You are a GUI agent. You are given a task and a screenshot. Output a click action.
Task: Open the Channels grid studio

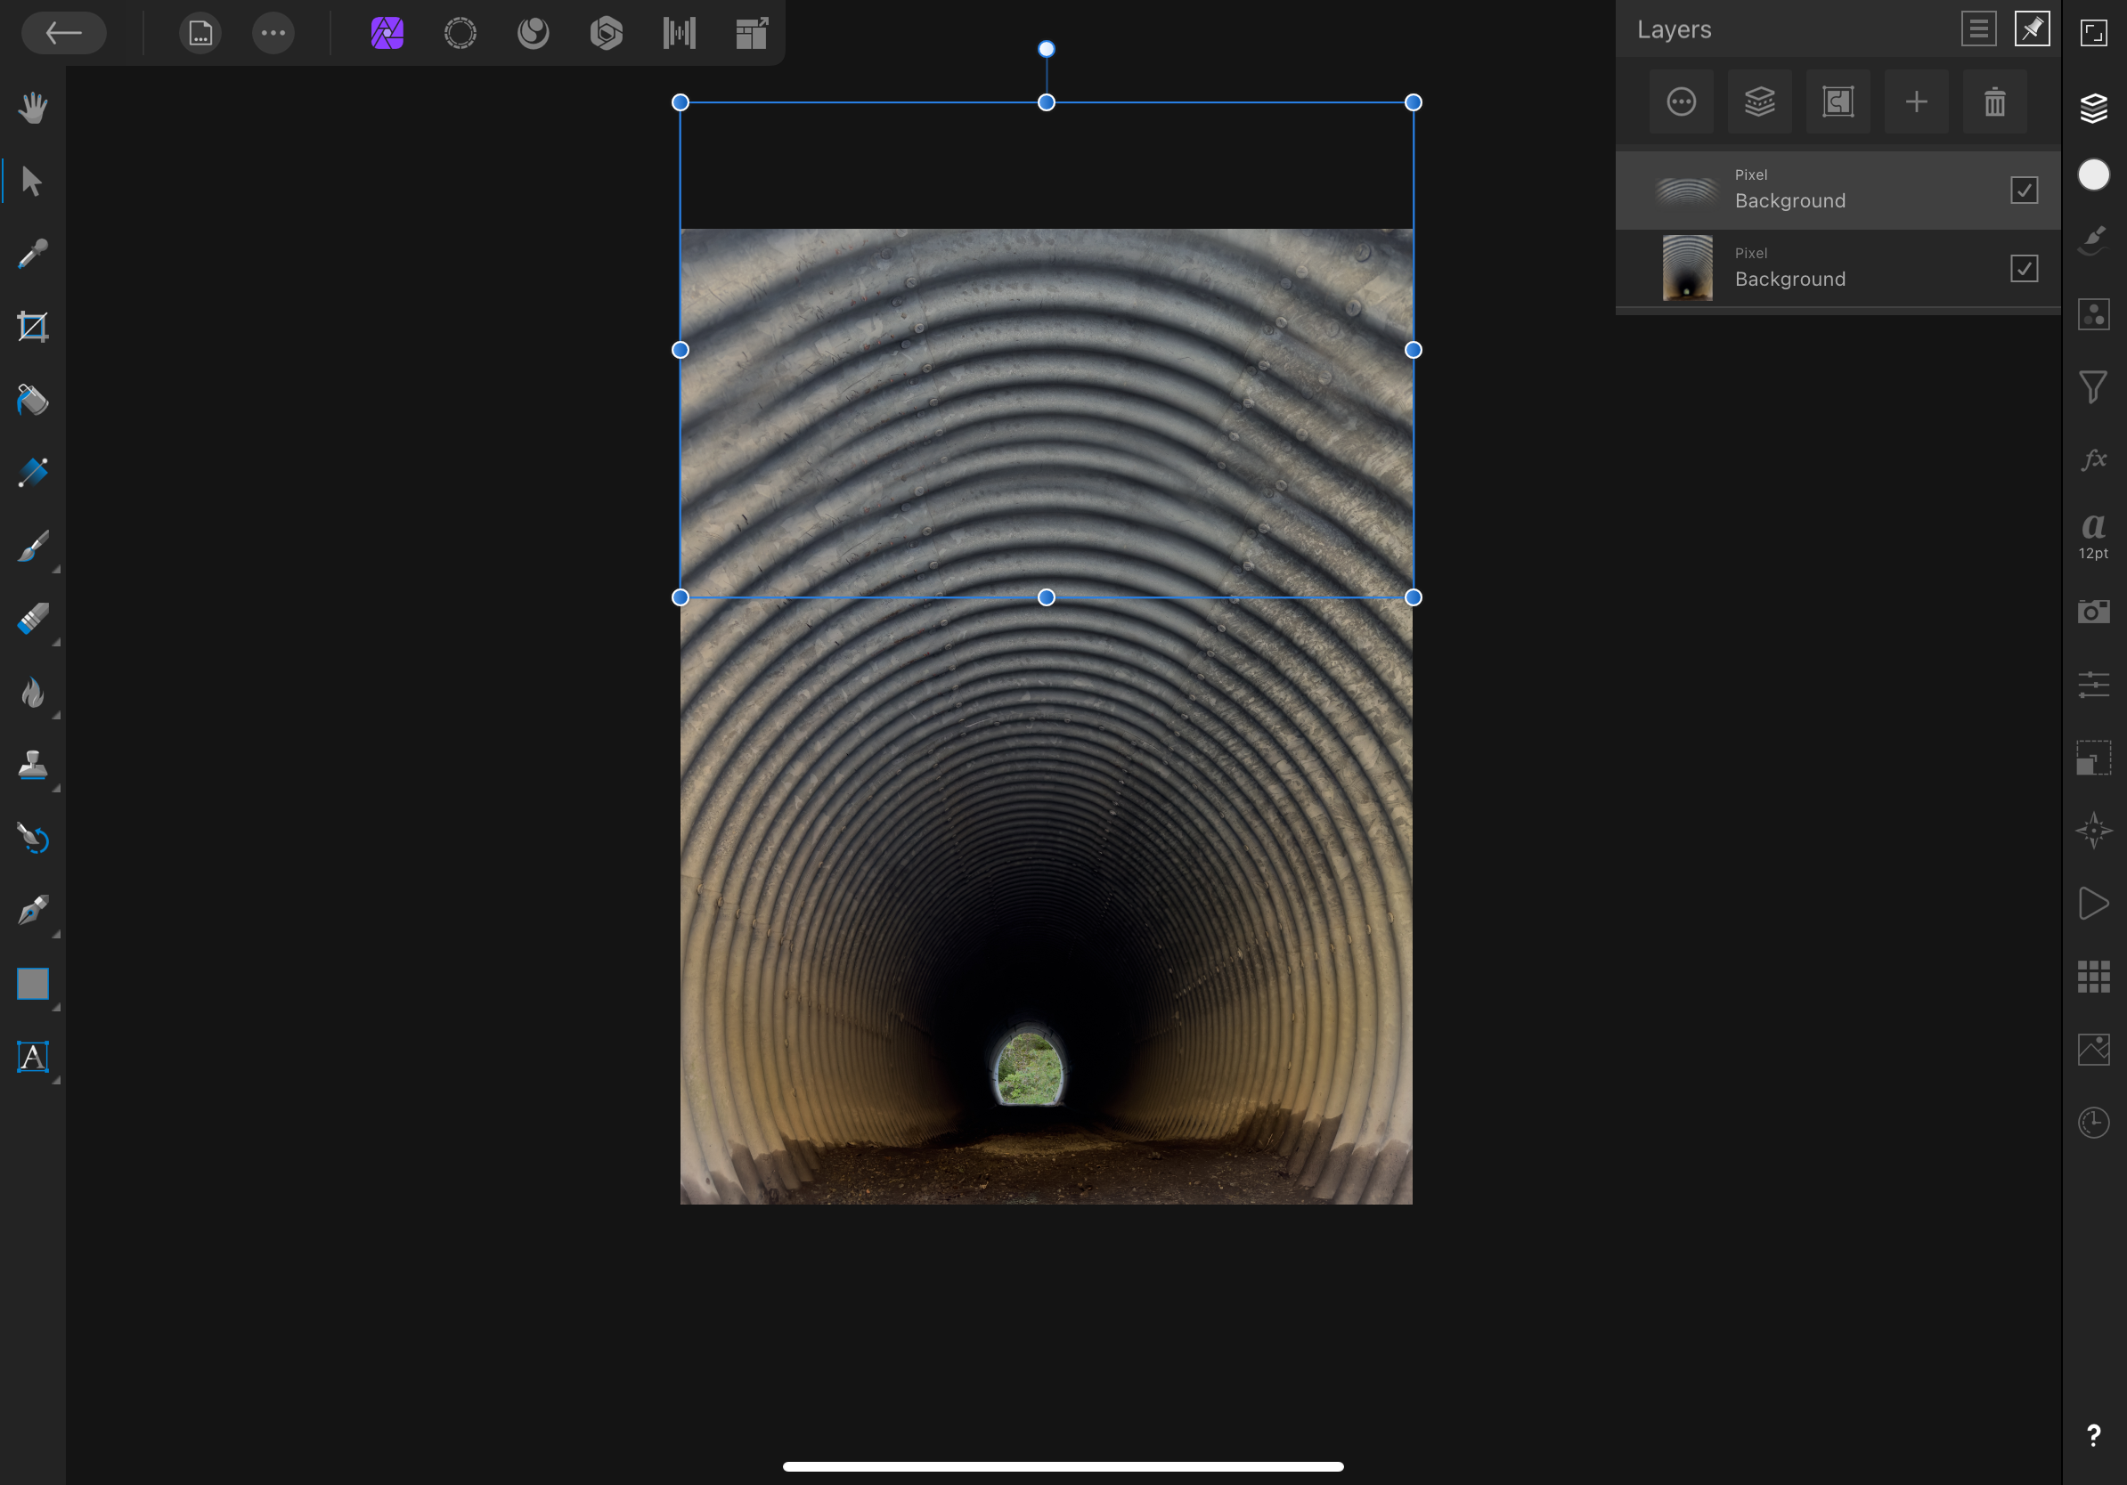tap(2094, 977)
